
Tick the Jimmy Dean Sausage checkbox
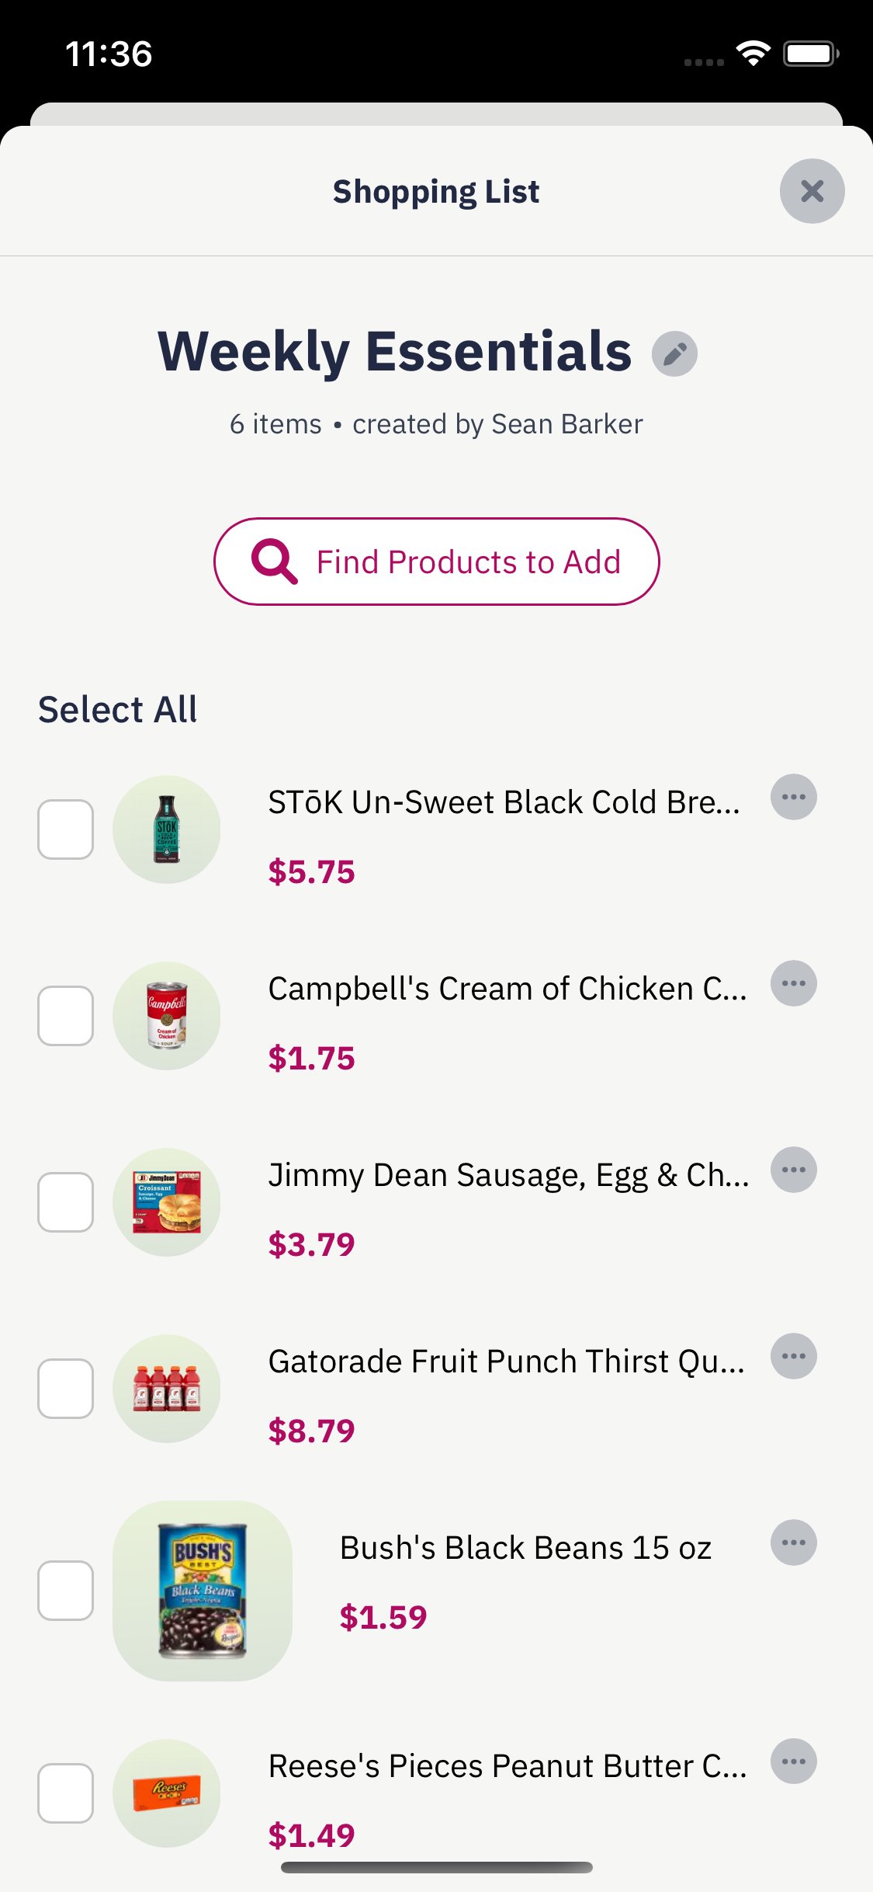point(66,1202)
